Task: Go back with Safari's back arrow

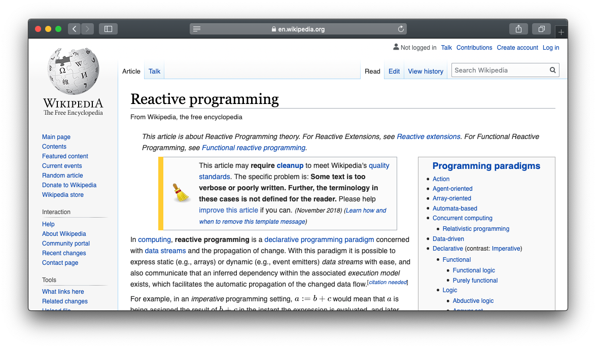Action: pos(75,29)
